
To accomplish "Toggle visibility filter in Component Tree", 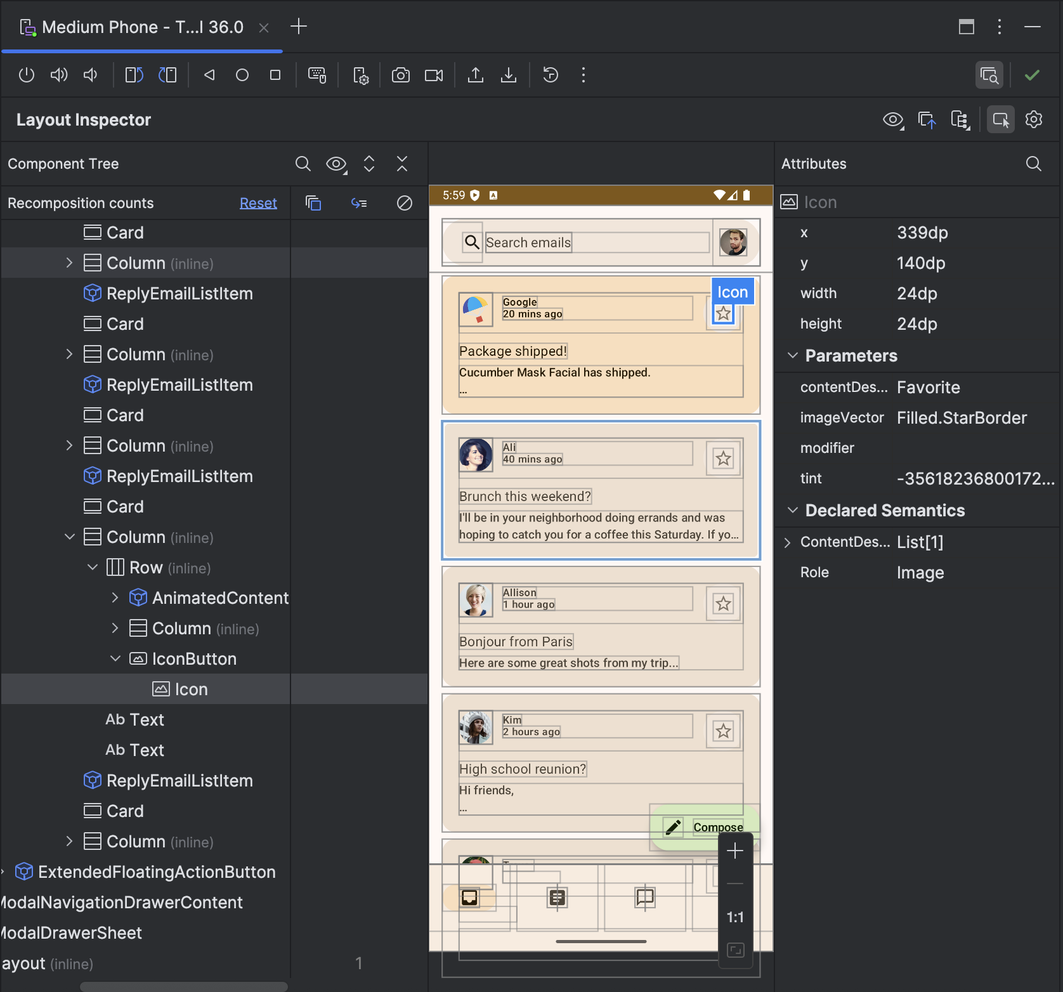I will tap(336, 164).
